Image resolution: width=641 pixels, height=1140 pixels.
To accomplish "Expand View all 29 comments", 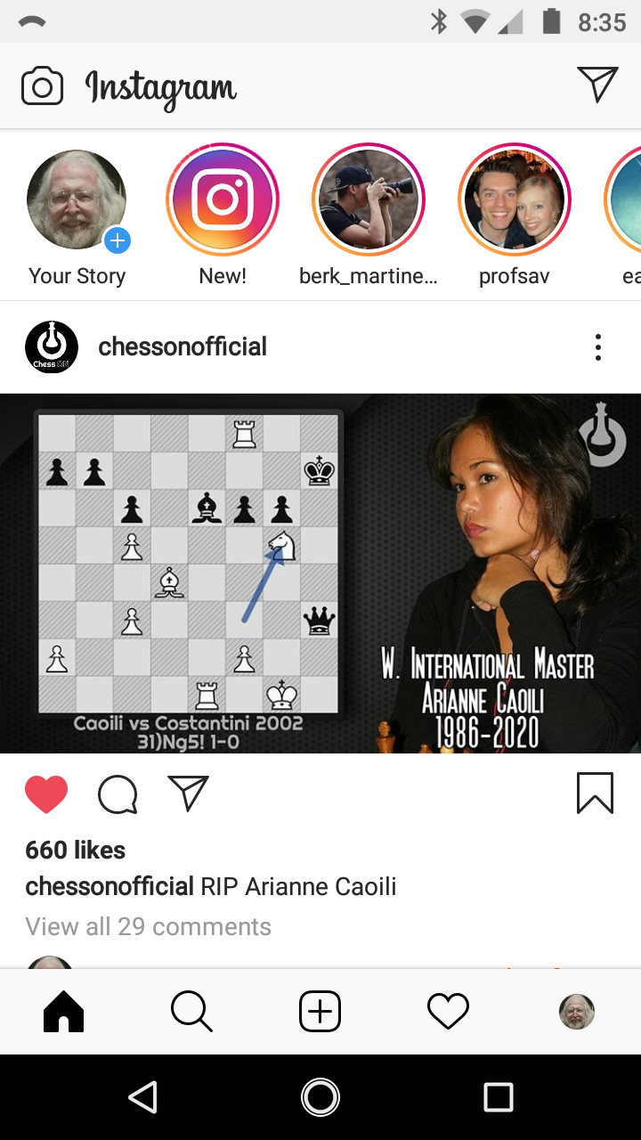I will point(149,927).
